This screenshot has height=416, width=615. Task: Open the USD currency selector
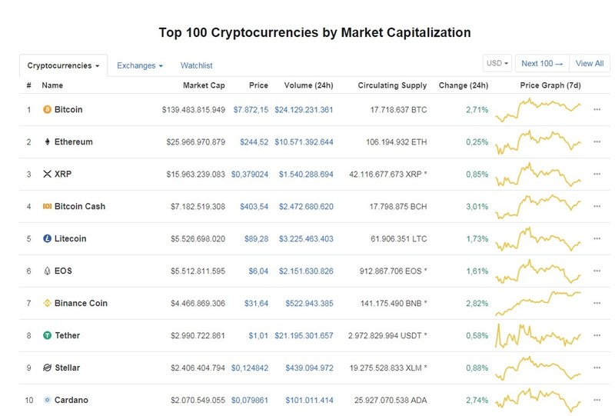pyautogui.click(x=497, y=63)
